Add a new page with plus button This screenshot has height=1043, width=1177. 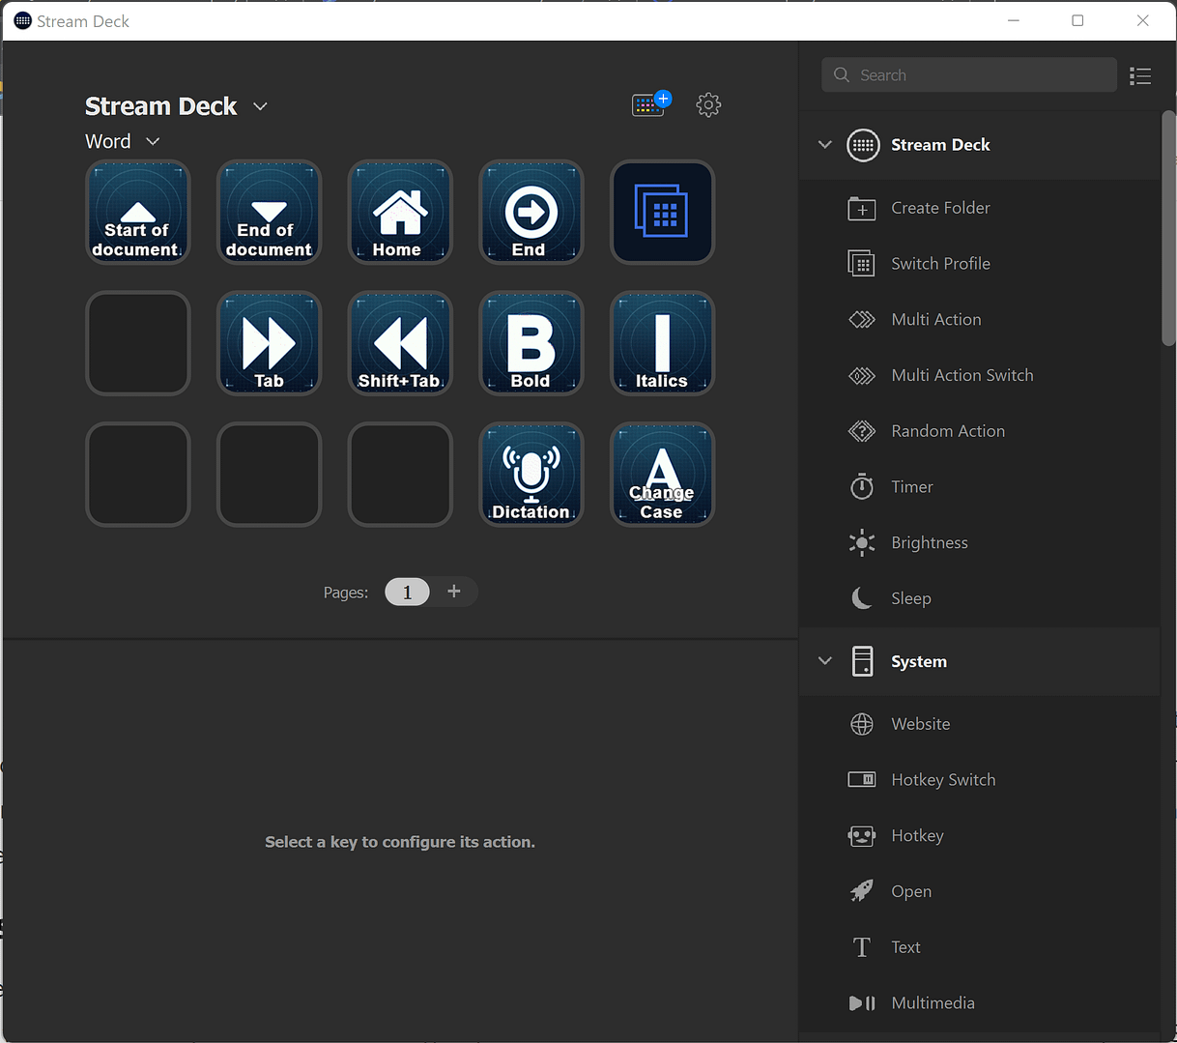click(x=454, y=592)
